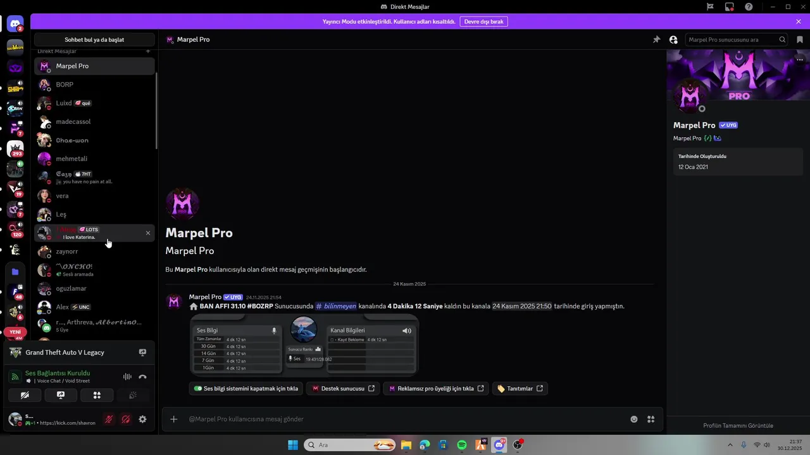Image resolution: width=810 pixels, height=455 pixels.
Task: Share your screen button in voice panel
Action: tap(61, 395)
